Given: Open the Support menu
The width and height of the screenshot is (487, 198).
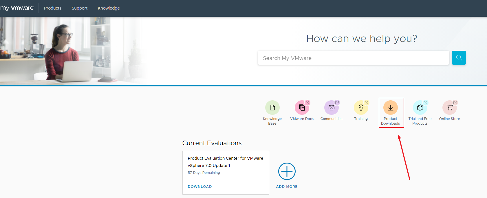Looking at the screenshot, I should coord(80,8).
